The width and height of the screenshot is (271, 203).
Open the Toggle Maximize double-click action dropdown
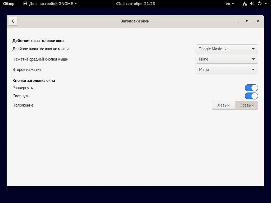[x=227, y=49]
